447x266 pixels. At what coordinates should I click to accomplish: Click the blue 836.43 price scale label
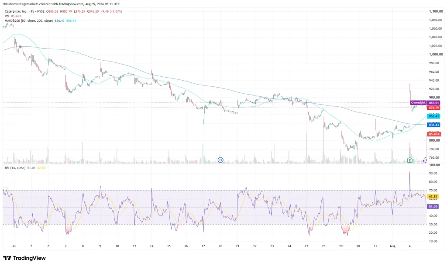pyautogui.click(x=433, y=125)
